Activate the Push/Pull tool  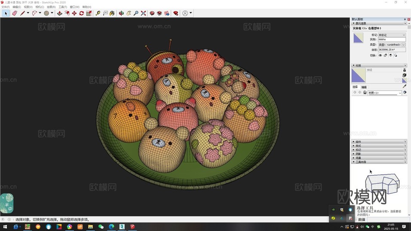(x=60, y=13)
